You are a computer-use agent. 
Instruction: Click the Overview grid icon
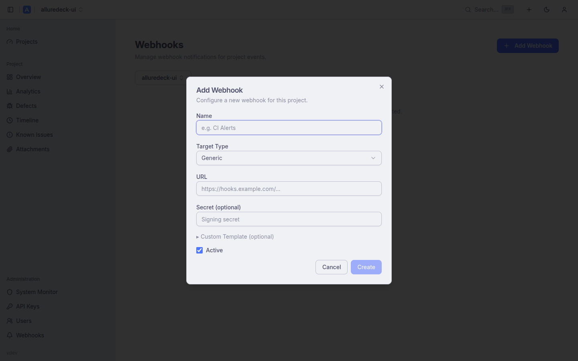click(x=10, y=77)
